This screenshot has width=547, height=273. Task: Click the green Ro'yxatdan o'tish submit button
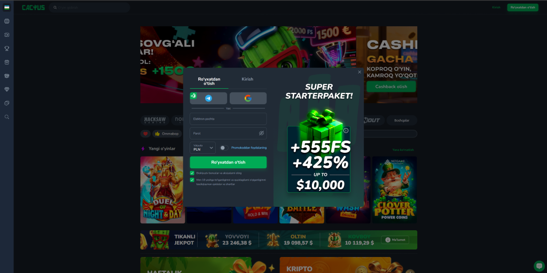[228, 162]
